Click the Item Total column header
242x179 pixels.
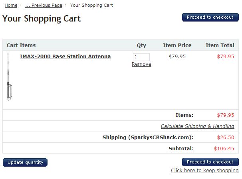pyautogui.click(x=220, y=45)
